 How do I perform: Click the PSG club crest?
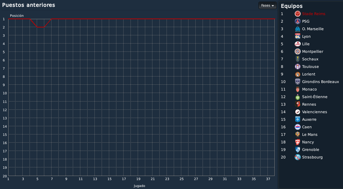[x=297, y=21]
